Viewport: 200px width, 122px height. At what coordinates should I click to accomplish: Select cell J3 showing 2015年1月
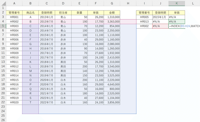tap(160, 17)
